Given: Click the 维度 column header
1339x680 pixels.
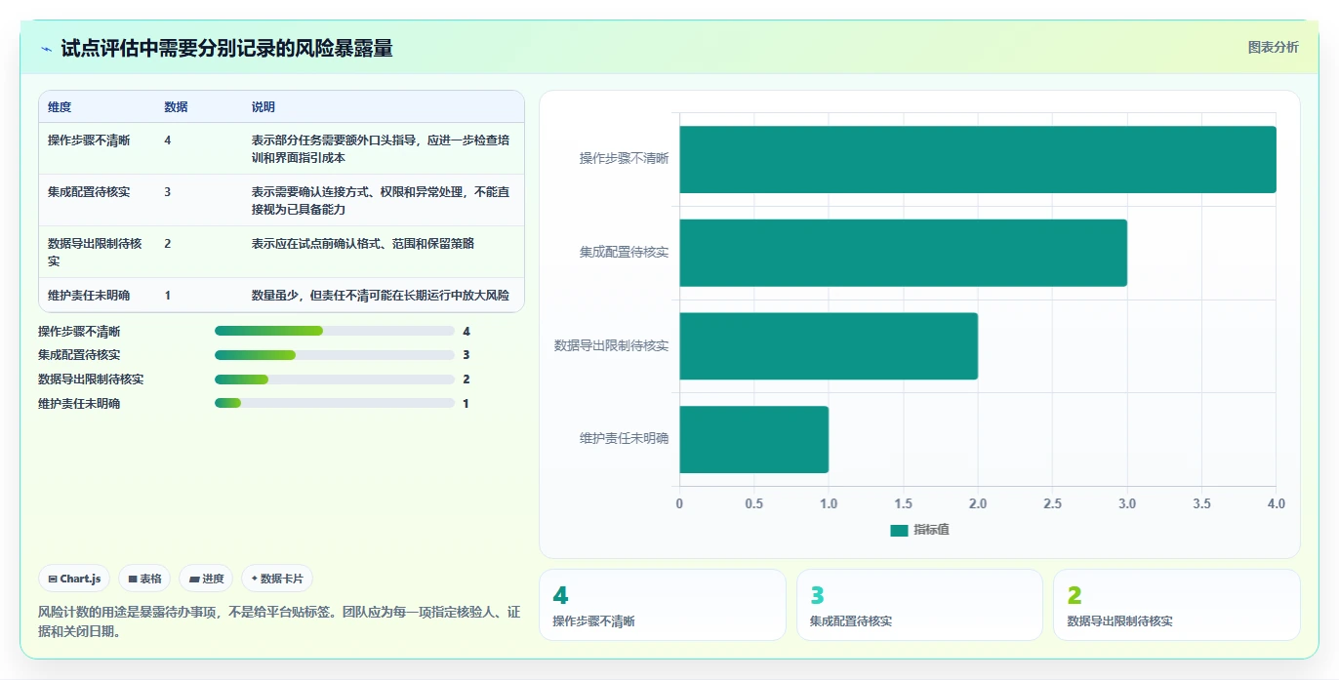Looking at the screenshot, I should coord(60,107).
